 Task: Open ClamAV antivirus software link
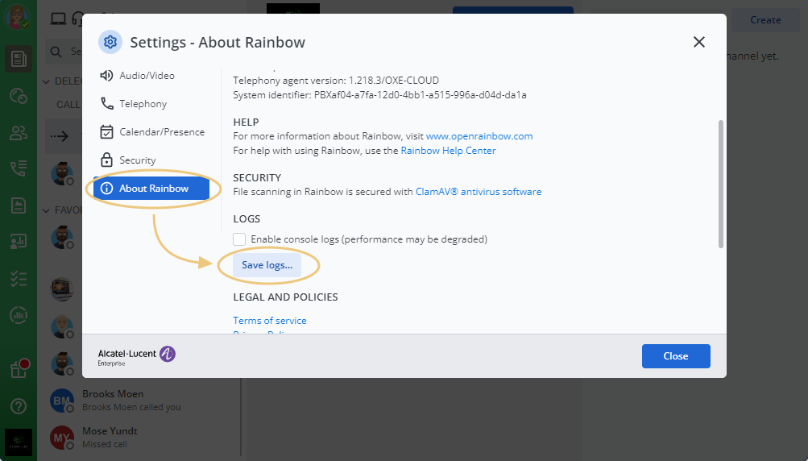click(x=479, y=192)
